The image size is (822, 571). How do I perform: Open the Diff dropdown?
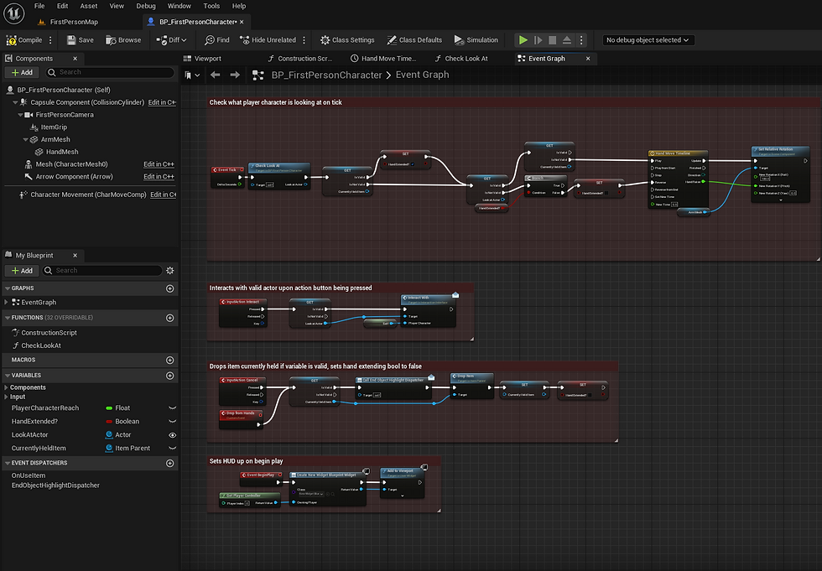(x=171, y=39)
